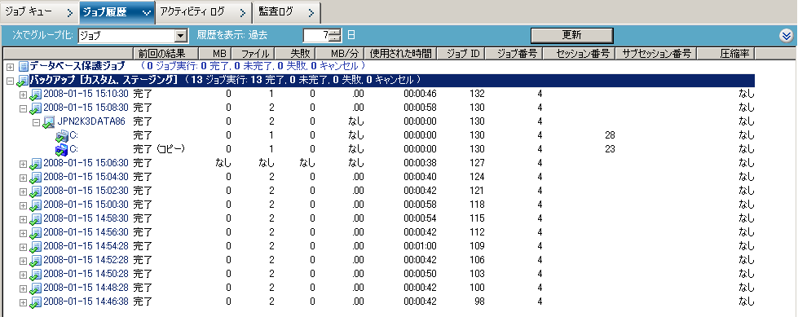Click the job icon for 2008-01-15 15:02:30
This screenshot has height=317, width=798.
36,192
